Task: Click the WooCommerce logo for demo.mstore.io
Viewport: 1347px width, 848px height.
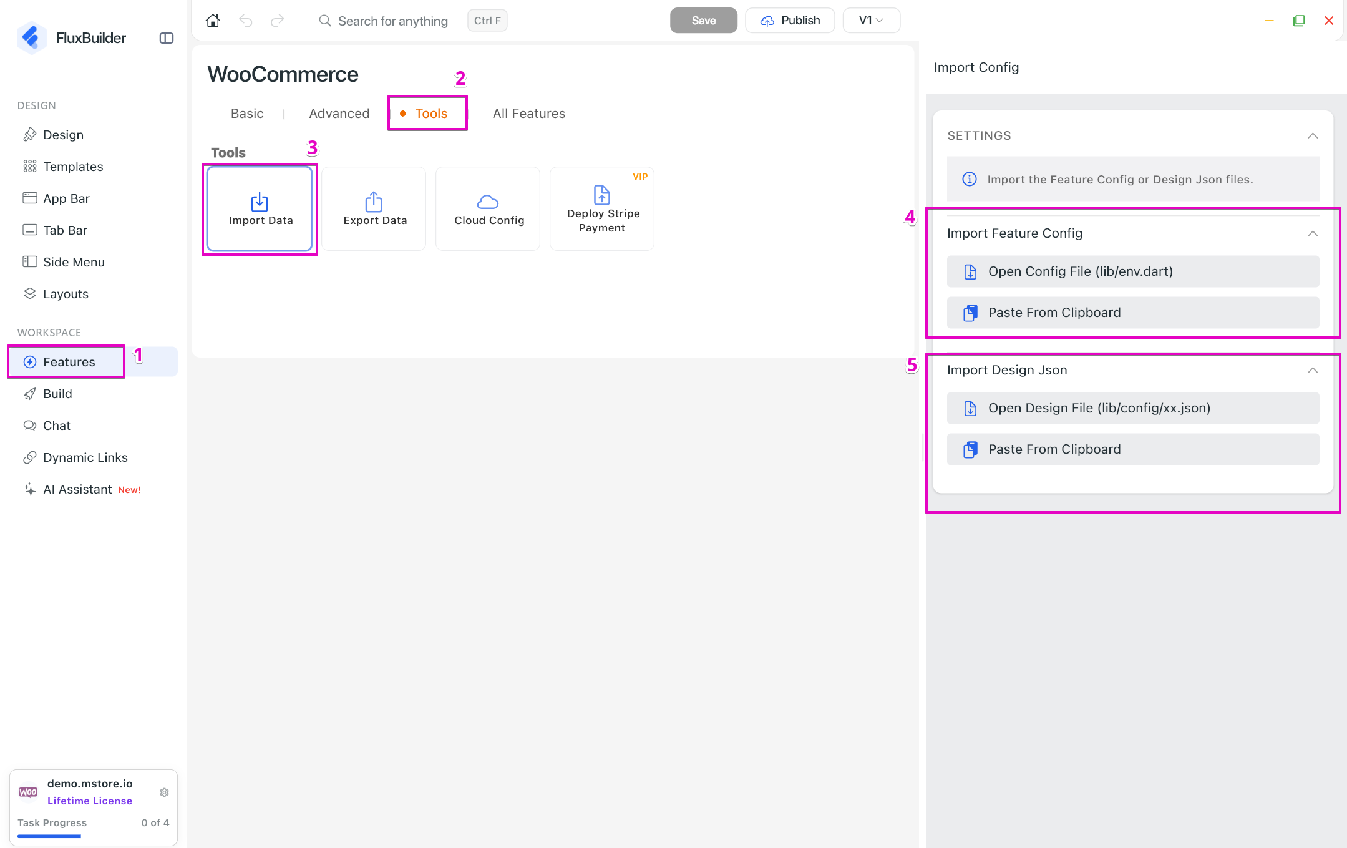Action: (x=28, y=792)
